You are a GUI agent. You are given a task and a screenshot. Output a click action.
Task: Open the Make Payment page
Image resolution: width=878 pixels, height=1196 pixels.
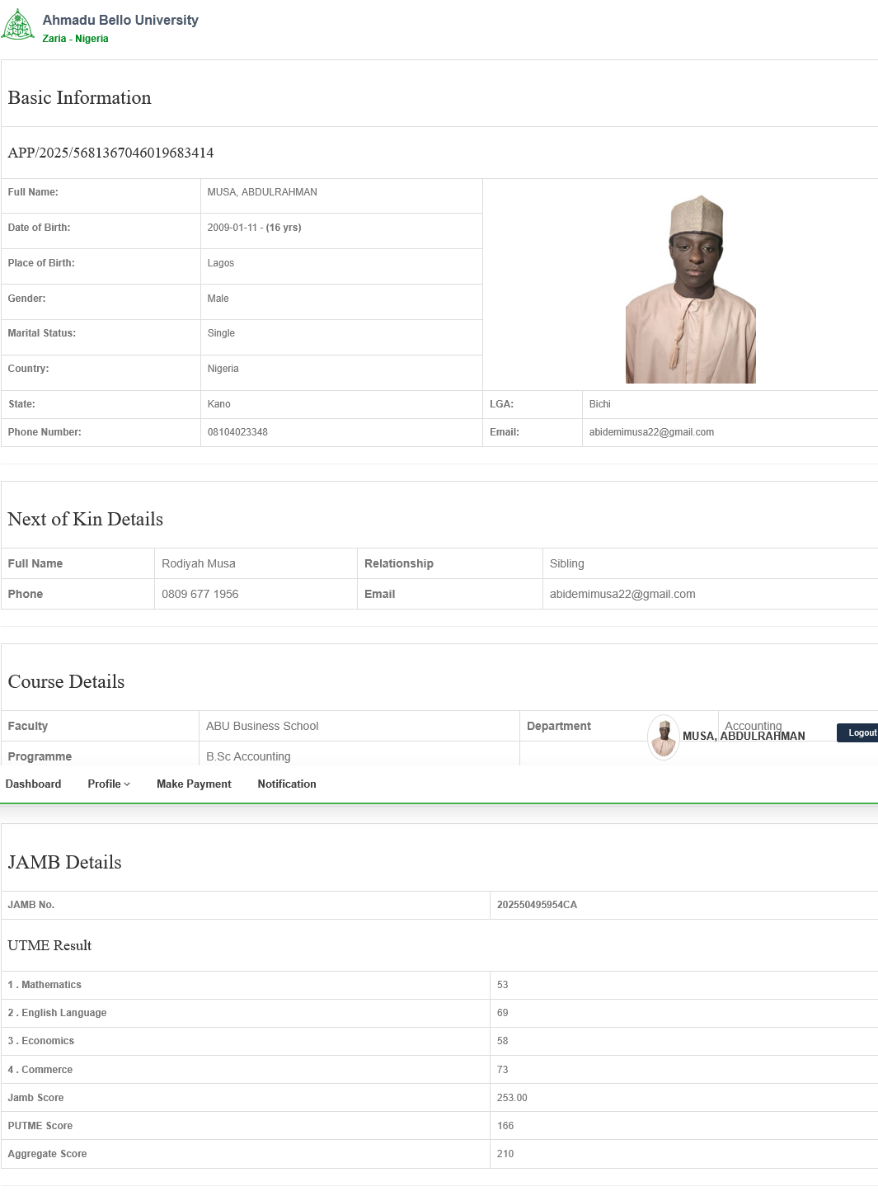pyautogui.click(x=194, y=784)
